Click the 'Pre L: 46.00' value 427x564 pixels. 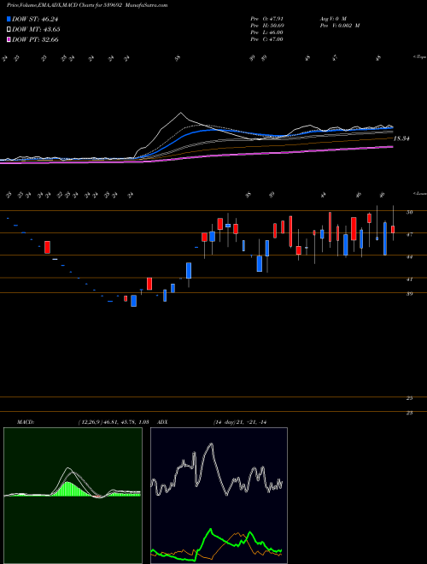267,32
